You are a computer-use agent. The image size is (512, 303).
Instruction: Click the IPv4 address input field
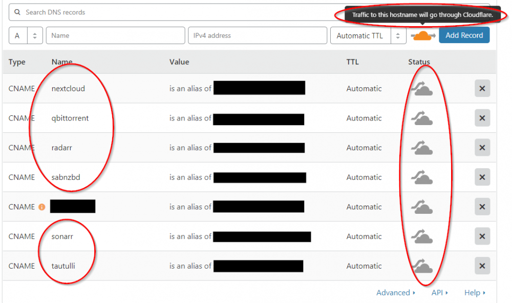(x=258, y=35)
